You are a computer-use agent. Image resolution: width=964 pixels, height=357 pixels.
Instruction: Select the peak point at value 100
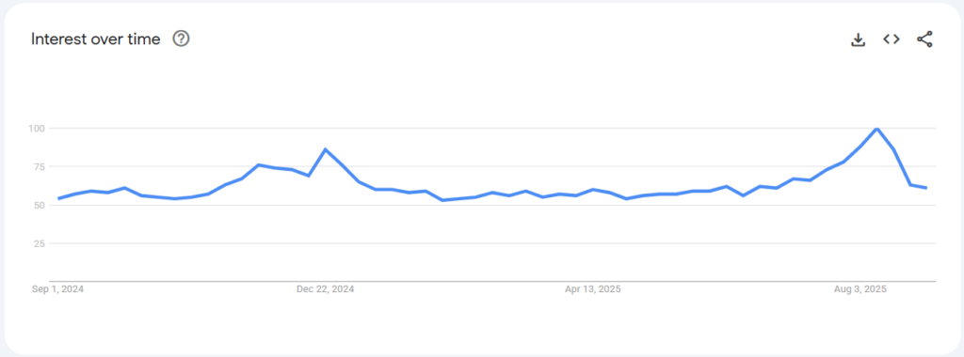pyautogui.click(x=876, y=128)
